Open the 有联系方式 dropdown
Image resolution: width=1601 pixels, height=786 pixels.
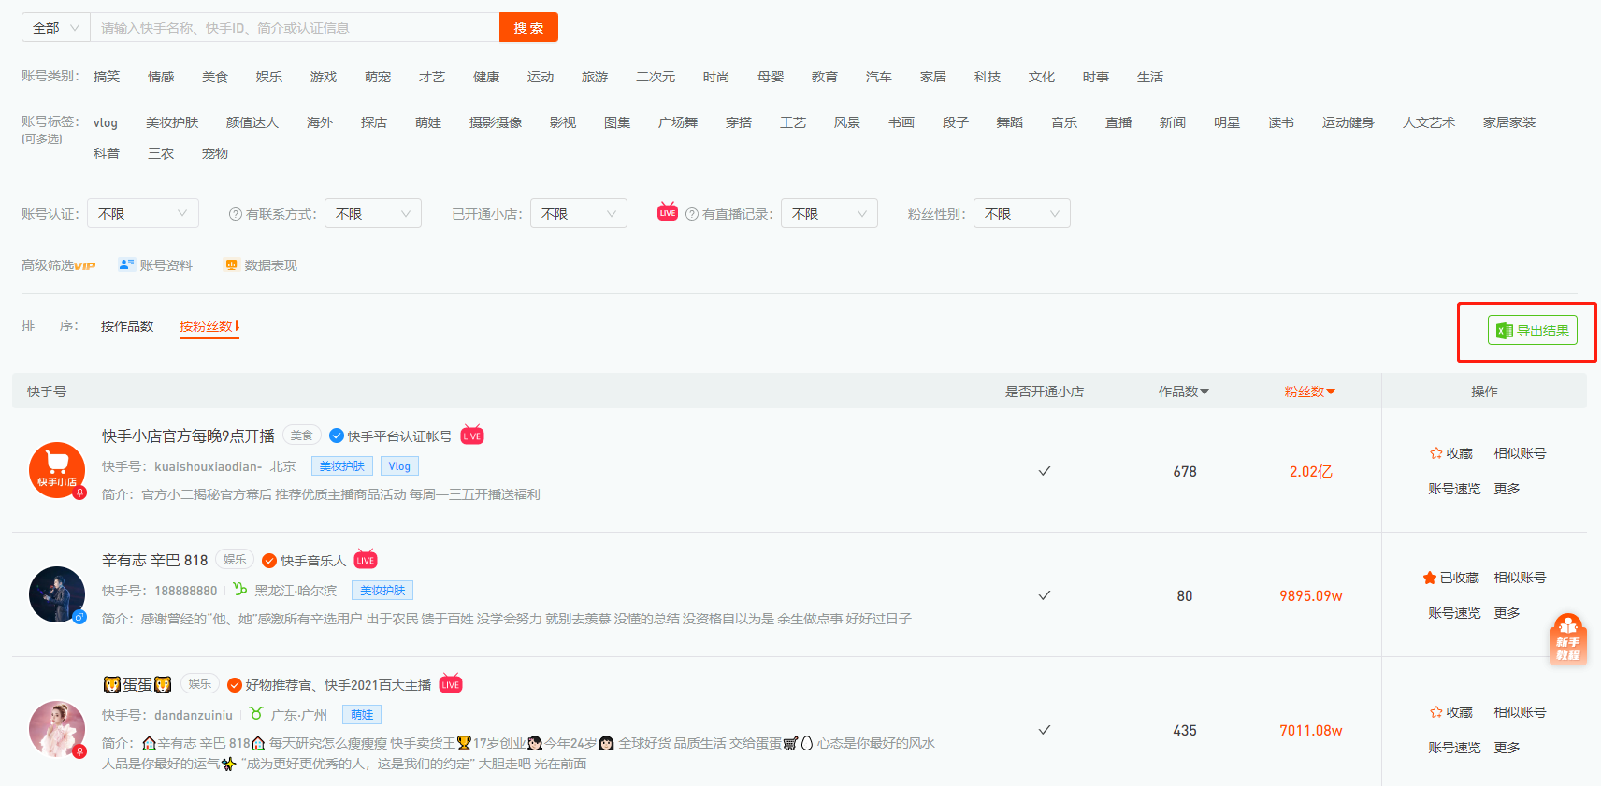[373, 213]
